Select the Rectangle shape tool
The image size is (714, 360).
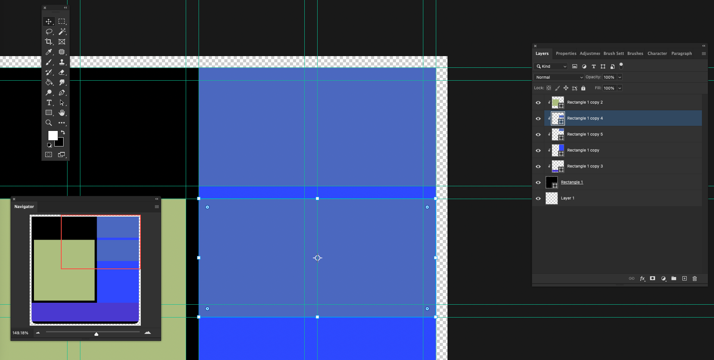click(x=49, y=113)
